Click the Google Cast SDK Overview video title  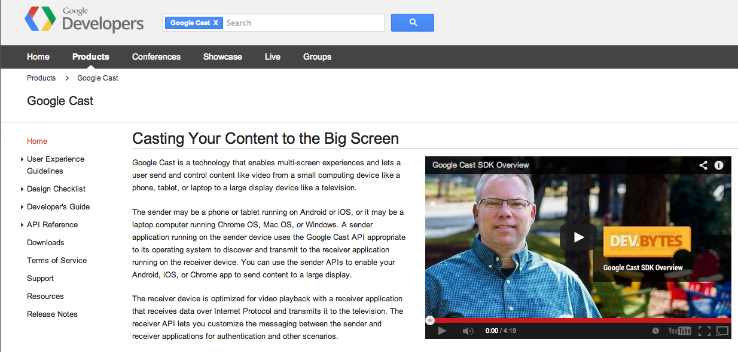[x=481, y=165]
